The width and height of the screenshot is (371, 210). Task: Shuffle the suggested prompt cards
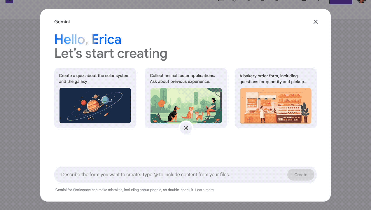[x=186, y=128]
